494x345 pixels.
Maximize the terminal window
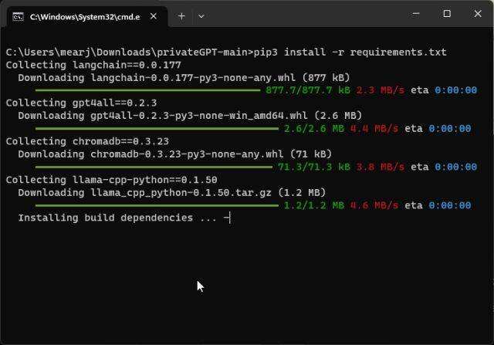pyautogui.click(x=447, y=14)
